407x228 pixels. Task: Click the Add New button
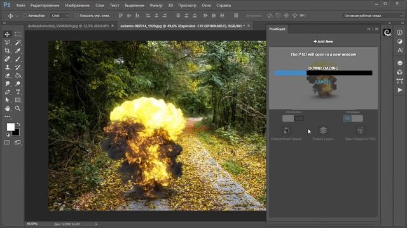pos(323,41)
